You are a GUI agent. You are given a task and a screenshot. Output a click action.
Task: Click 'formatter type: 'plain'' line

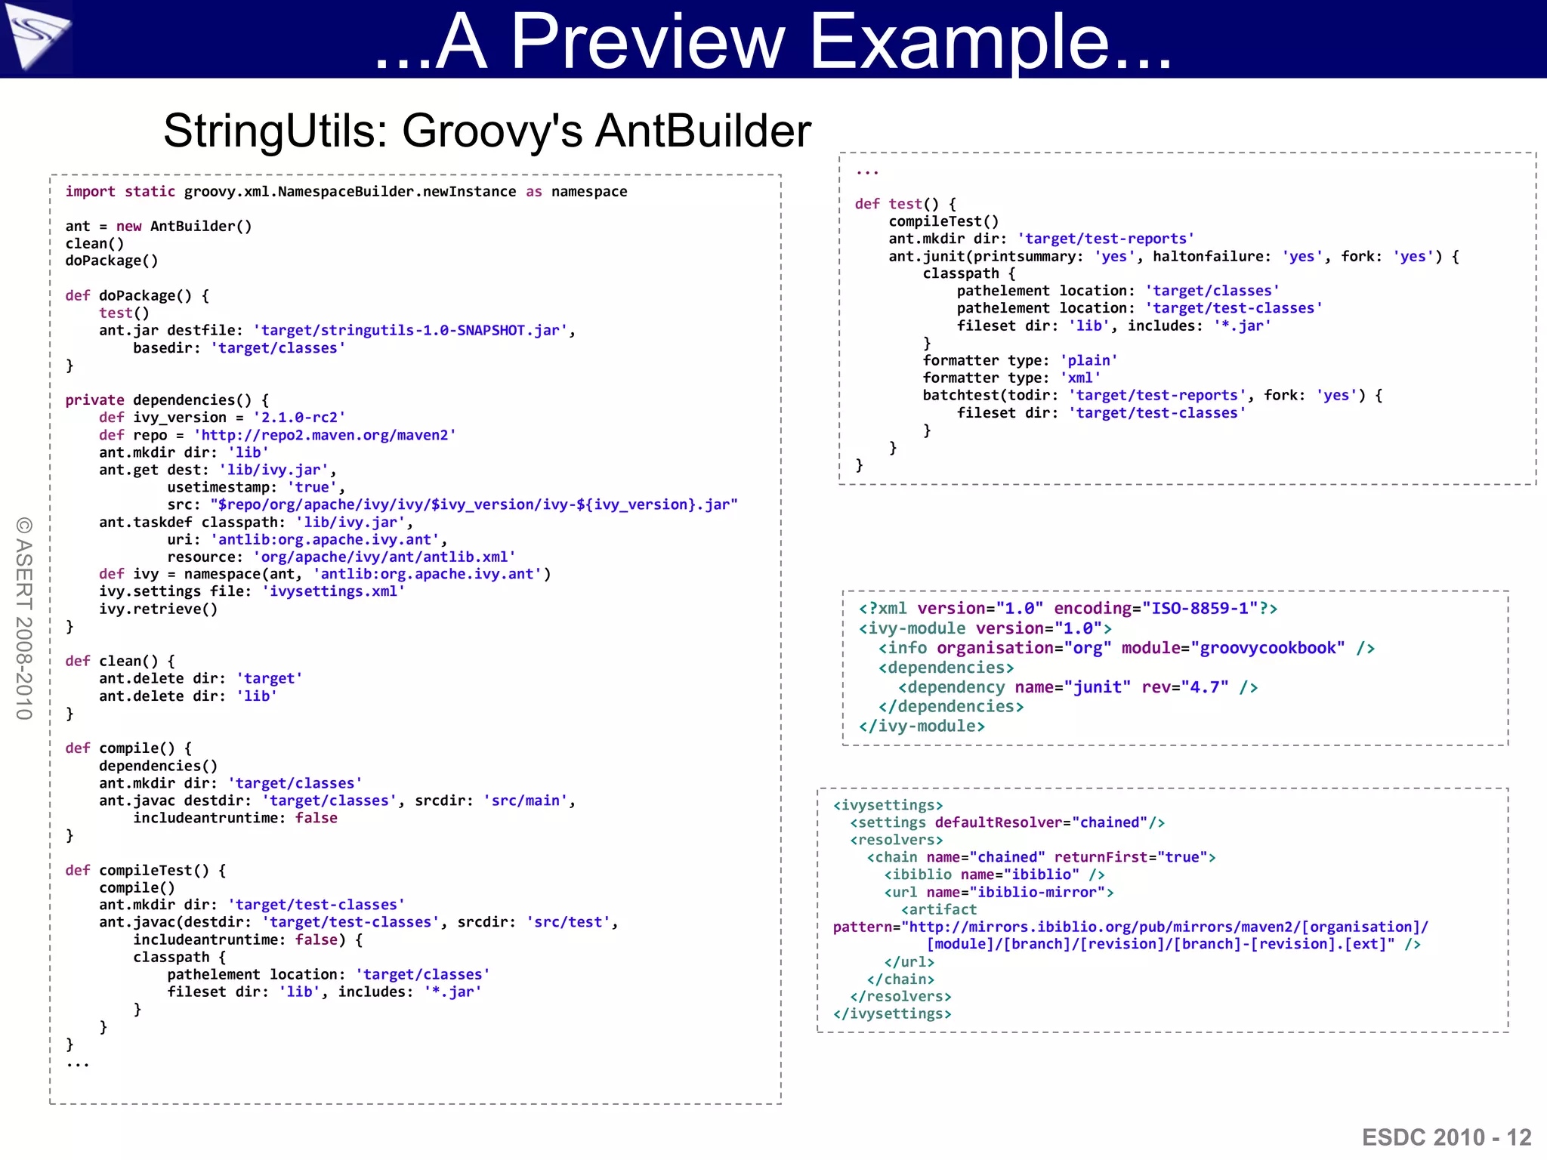point(1021,360)
